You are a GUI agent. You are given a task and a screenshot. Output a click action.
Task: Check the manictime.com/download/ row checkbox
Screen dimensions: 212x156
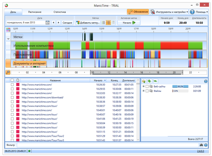coord(12,97)
